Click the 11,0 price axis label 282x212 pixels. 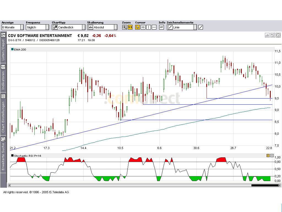278,63
